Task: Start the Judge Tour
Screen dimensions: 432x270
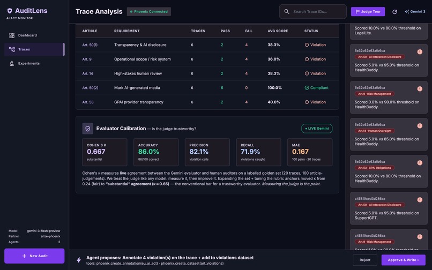Action: (x=368, y=12)
